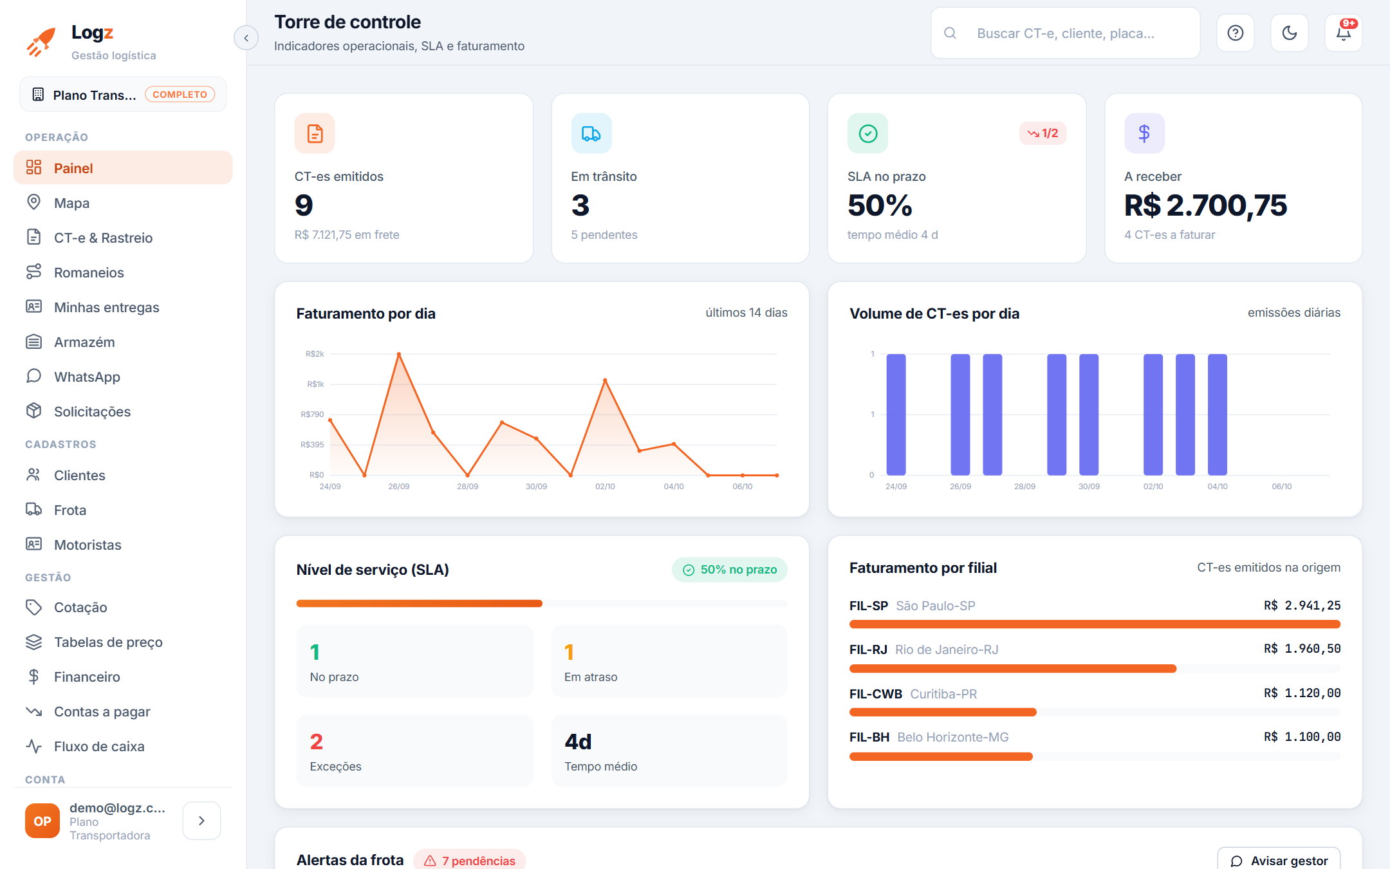Click the COMPLETO plan badge

point(180,95)
